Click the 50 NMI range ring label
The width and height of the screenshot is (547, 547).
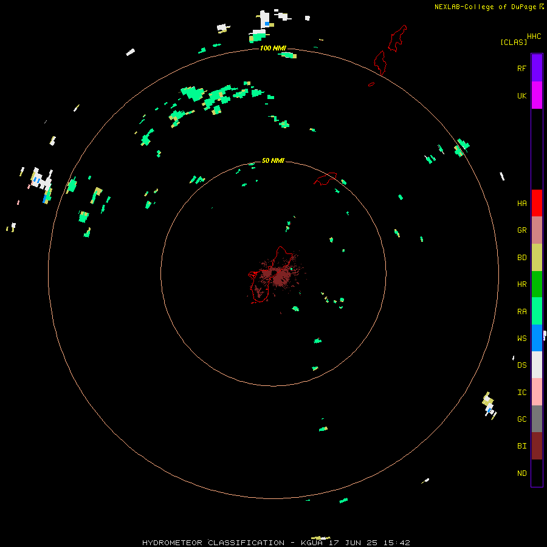click(273, 160)
